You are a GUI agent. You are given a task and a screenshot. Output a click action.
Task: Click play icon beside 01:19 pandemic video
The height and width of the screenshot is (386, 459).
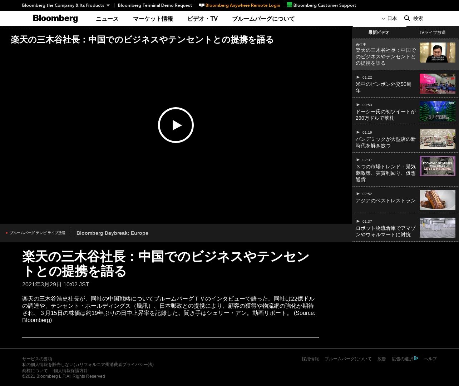point(358,132)
